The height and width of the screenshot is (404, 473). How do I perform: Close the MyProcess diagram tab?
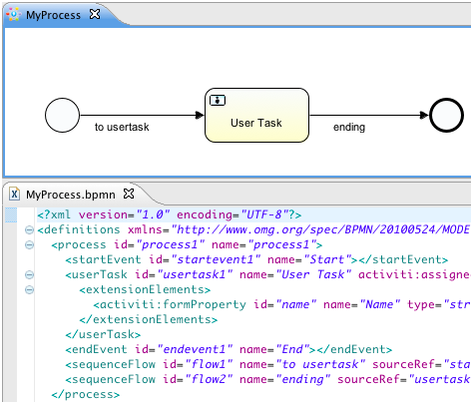95,14
